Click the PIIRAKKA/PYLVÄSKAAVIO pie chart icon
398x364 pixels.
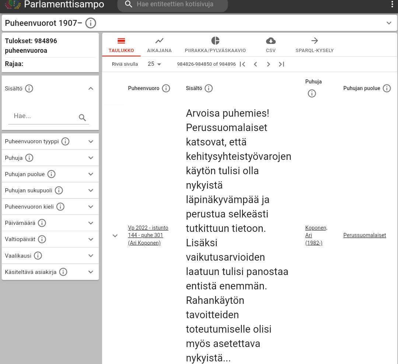click(216, 41)
